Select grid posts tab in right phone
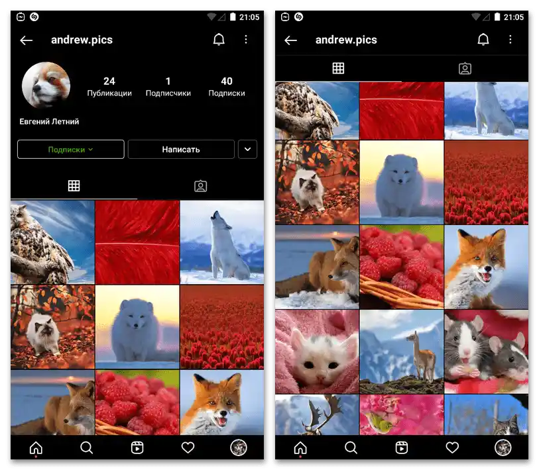Viewport: 539px width, 470px height. (338, 68)
